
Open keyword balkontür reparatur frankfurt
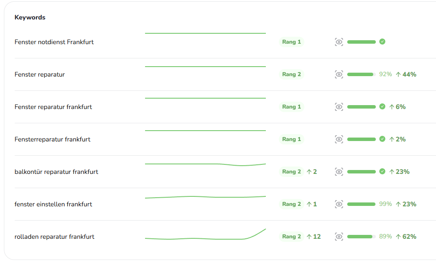click(x=56, y=172)
